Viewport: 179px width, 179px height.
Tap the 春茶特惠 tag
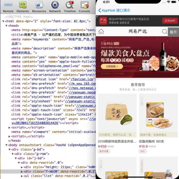coord(104,151)
